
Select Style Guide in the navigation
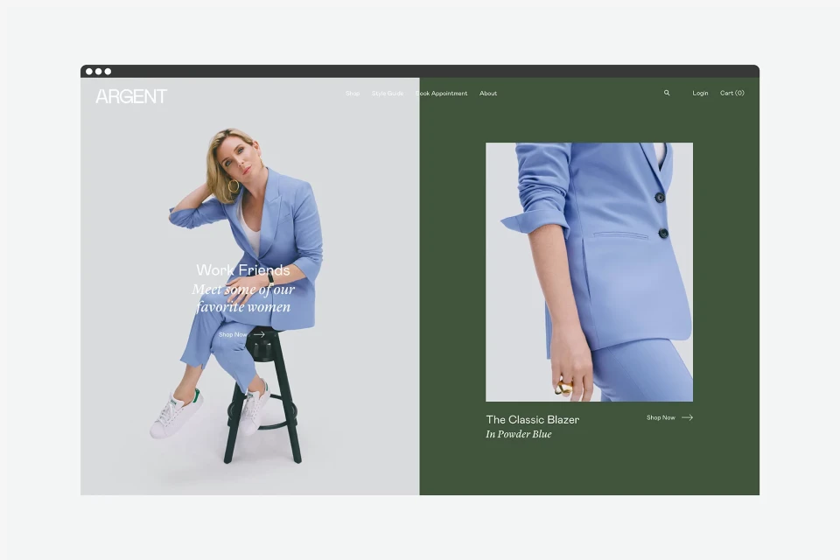(x=387, y=93)
